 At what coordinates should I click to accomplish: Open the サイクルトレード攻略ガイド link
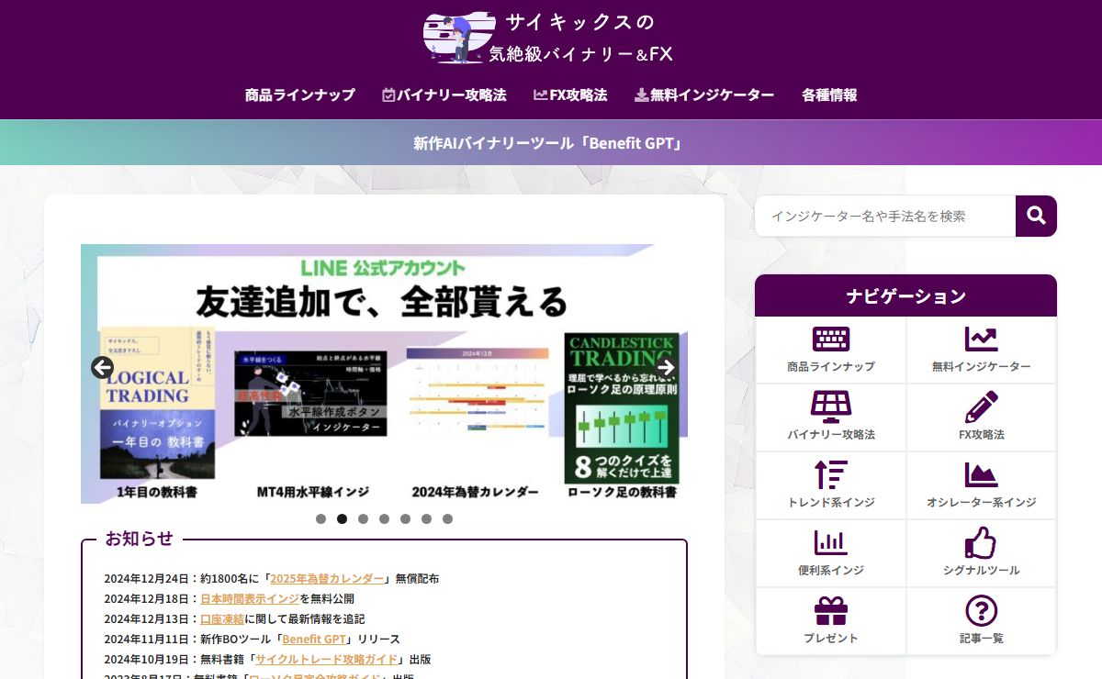pyautogui.click(x=327, y=659)
